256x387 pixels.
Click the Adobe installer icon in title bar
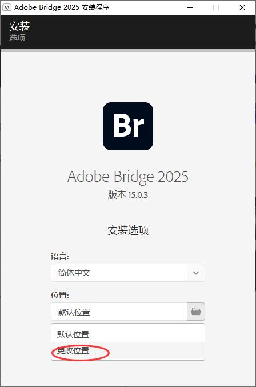(7, 7)
